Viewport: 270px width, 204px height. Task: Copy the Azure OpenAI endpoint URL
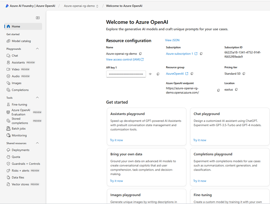coord(219,90)
